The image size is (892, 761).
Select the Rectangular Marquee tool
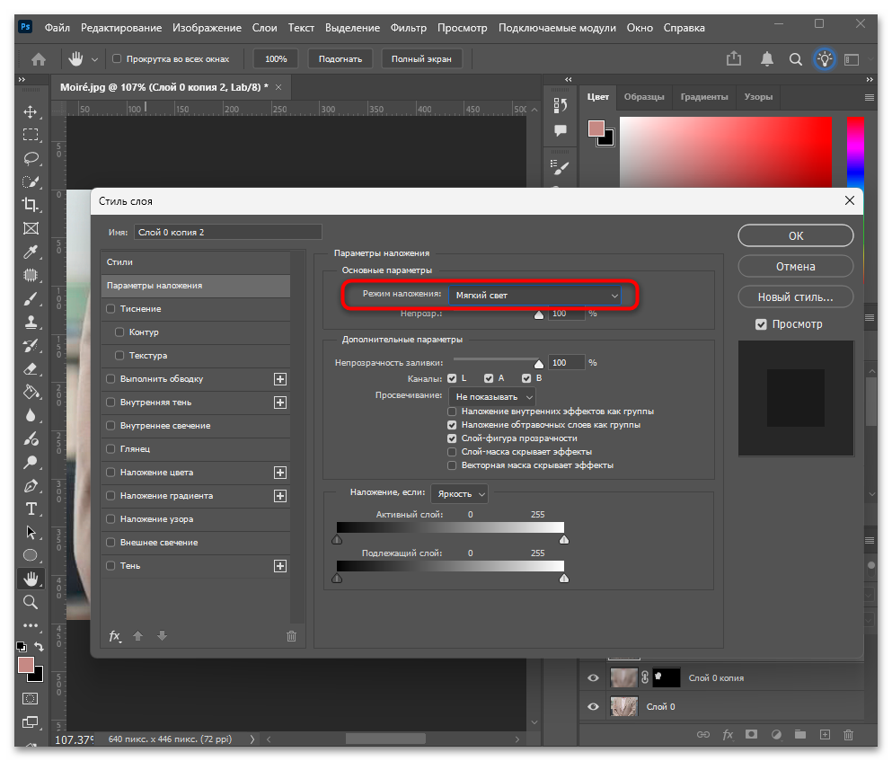click(31, 135)
